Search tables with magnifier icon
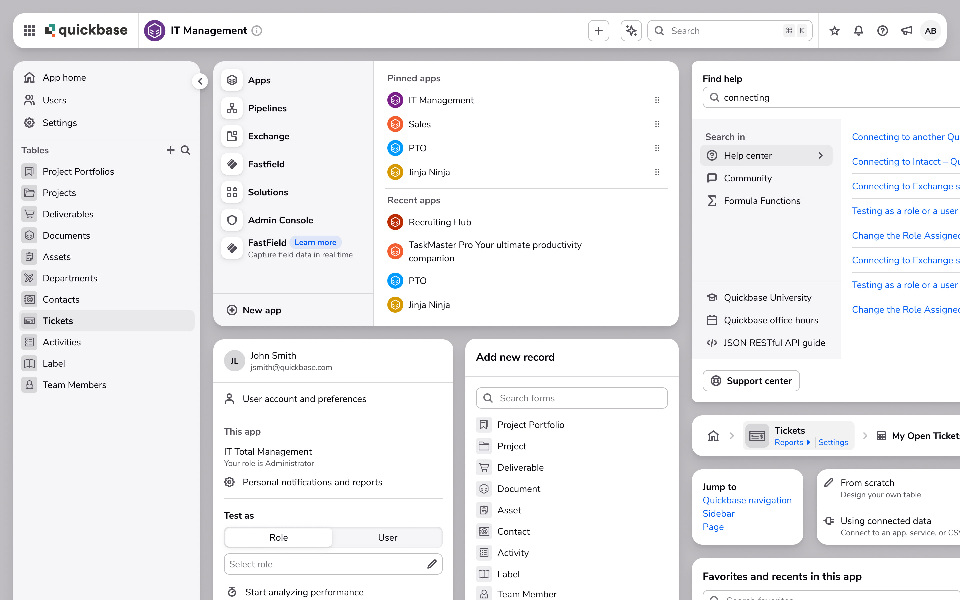Screen dimensions: 960x600 [185, 150]
